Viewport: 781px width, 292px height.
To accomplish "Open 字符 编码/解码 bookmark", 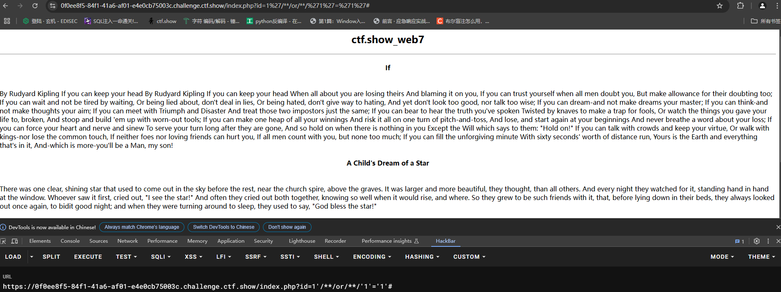I will coord(212,21).
